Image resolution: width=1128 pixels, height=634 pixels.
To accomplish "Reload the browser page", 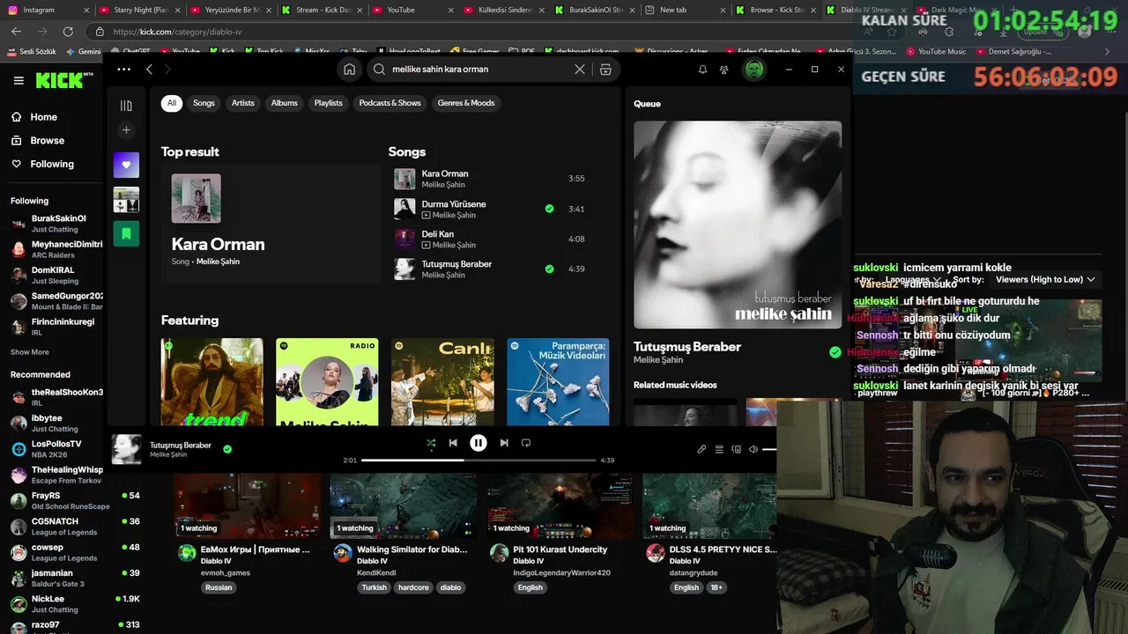I will click(68, 31).
